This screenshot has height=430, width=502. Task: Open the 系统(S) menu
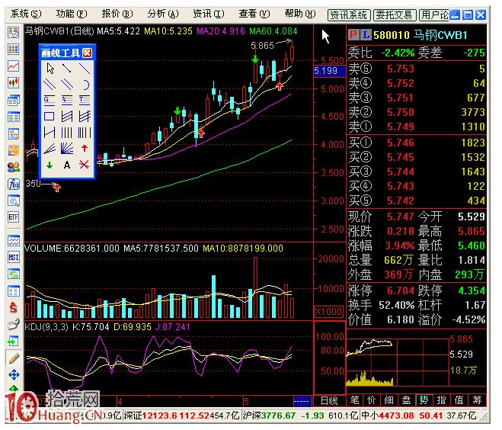coord(26,14)
